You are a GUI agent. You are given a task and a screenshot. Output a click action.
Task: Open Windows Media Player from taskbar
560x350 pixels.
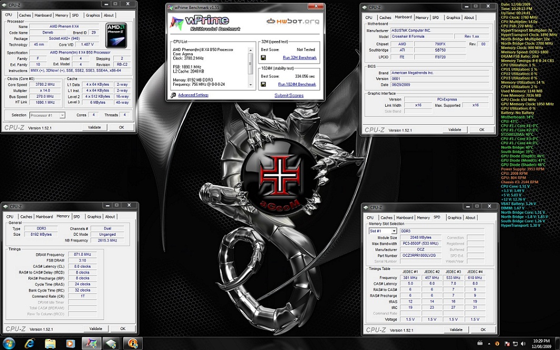pos(71,343)
